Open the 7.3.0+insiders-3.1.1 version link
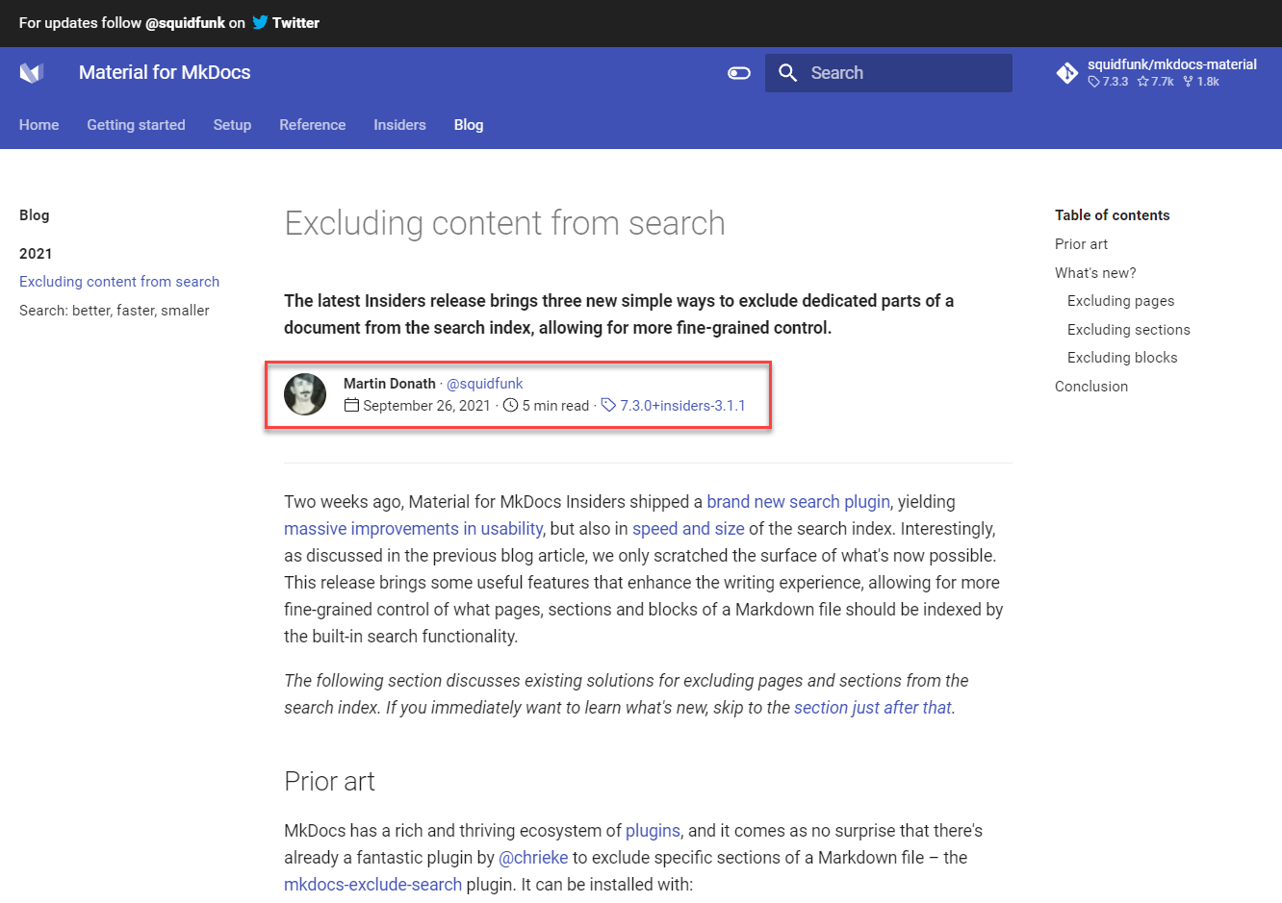 point(682,406)
